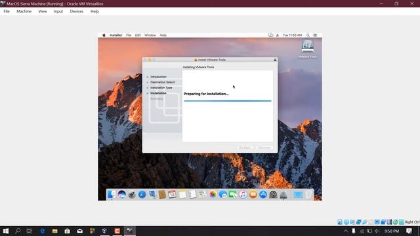This screenshot has width=420, height=236.
Task: Open Reminders list icon in dock
Action: tap(192, 195)
